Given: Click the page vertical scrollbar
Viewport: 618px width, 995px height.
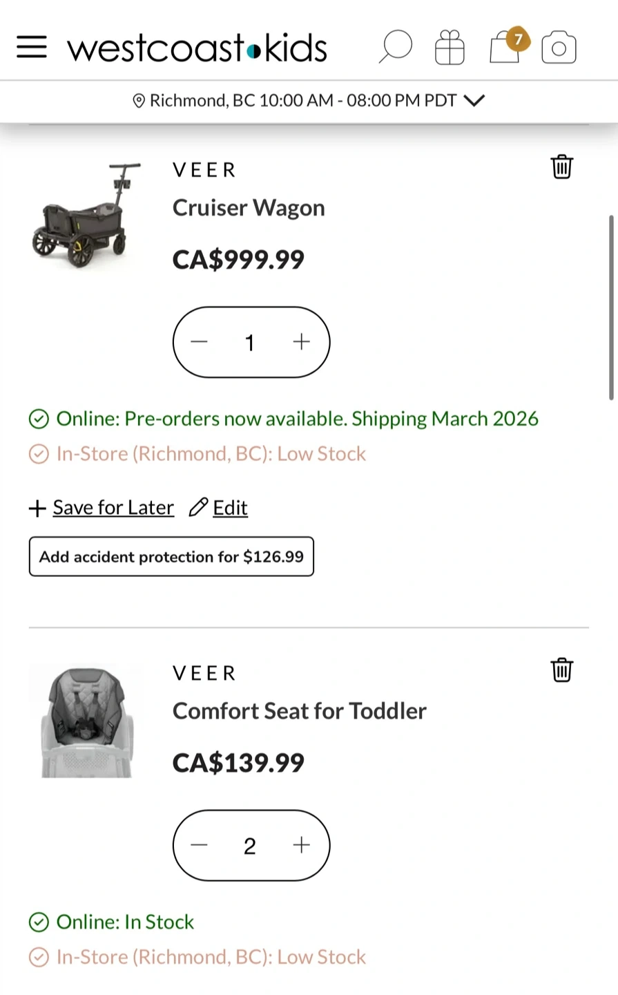Looking at the screenshot, I should click(611, 307).
